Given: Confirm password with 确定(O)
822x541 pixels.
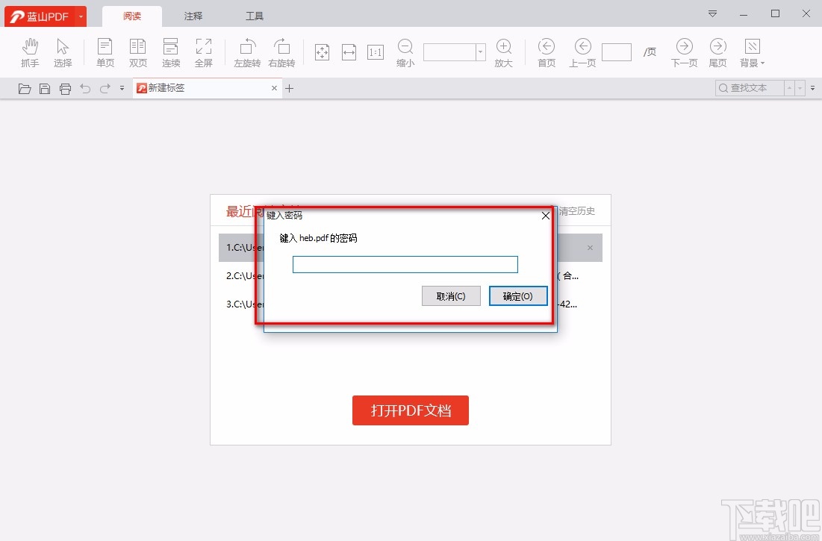Looking at the screenshot, I should 518,296.
